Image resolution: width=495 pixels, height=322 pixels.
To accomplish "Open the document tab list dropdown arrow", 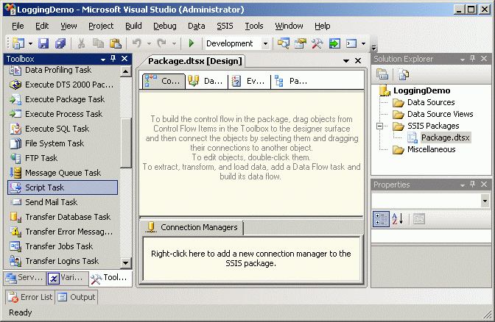I will point(346,61).
